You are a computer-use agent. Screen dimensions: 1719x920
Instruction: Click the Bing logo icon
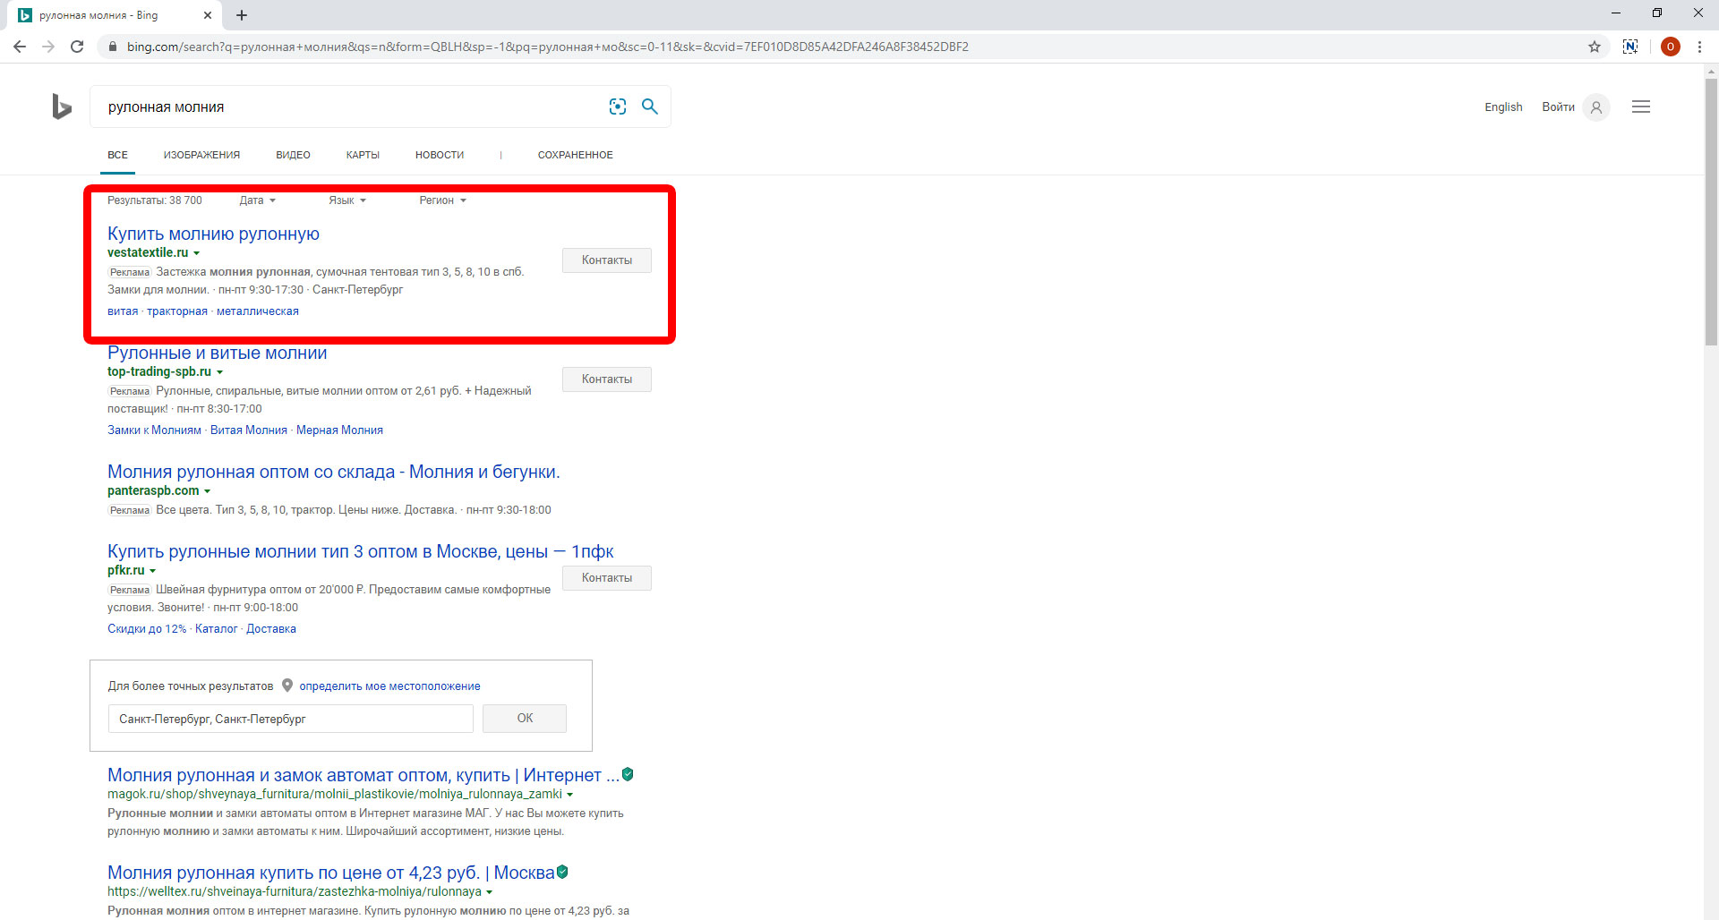click(x=61, y=106)
